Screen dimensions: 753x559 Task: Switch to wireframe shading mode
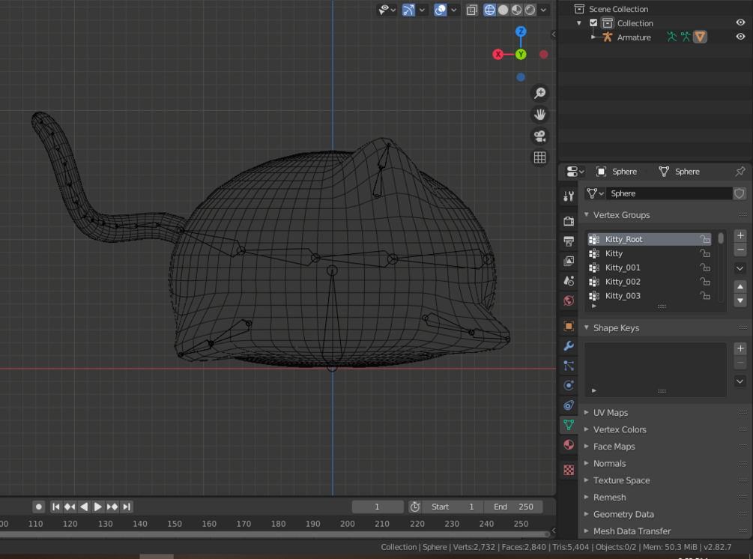click(x=489, y=10)
